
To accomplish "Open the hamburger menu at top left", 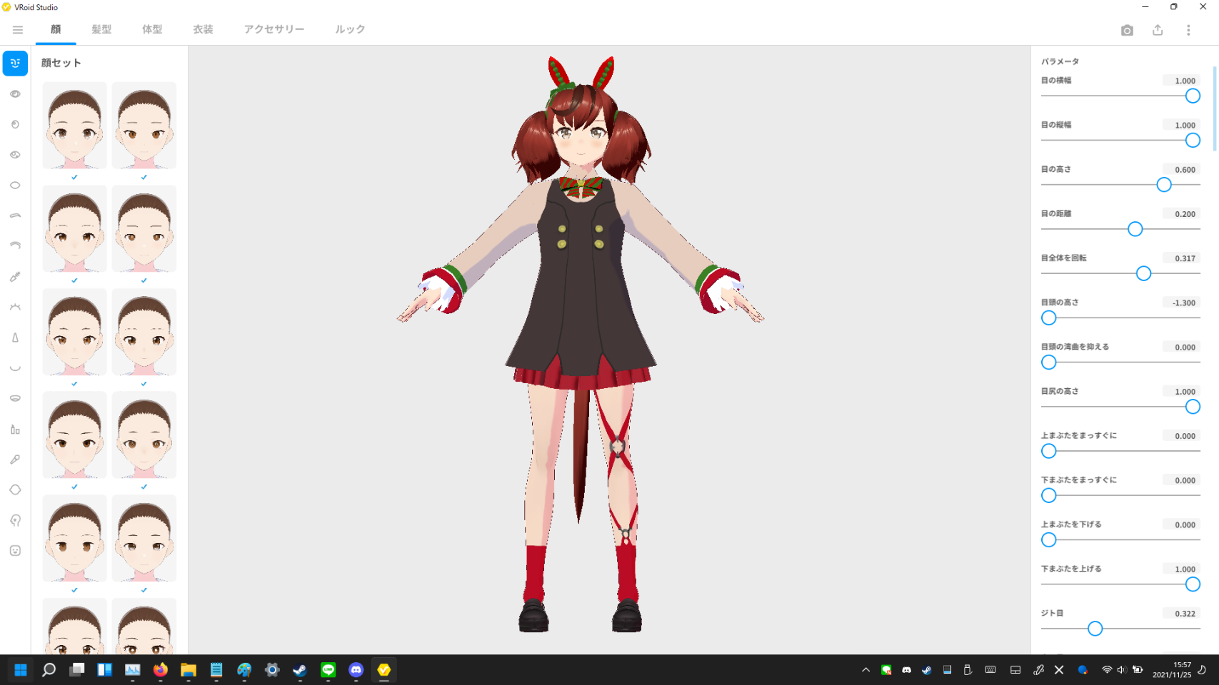I will pos(18,30).
